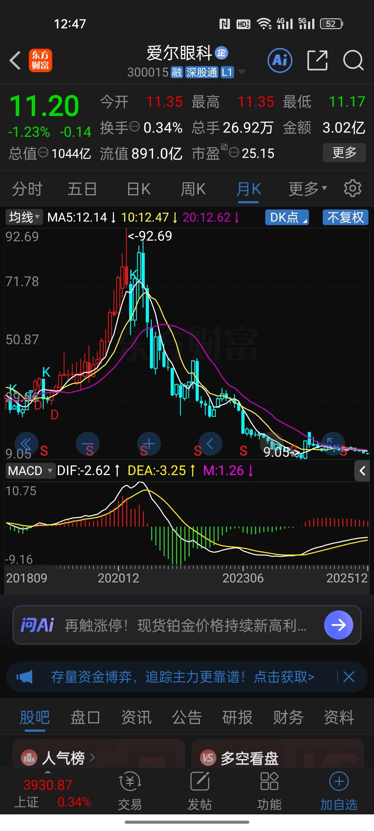Open chart settings gear icon

[x=353, y=188]
